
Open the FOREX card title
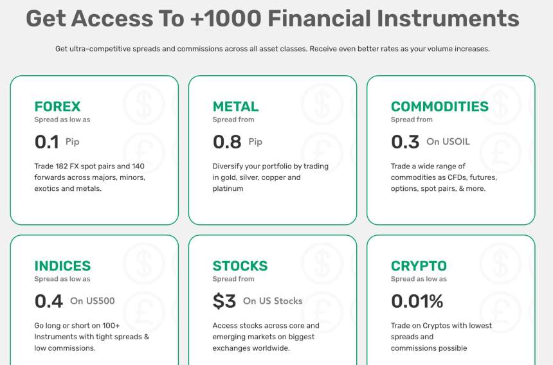(x=57, y=107)
